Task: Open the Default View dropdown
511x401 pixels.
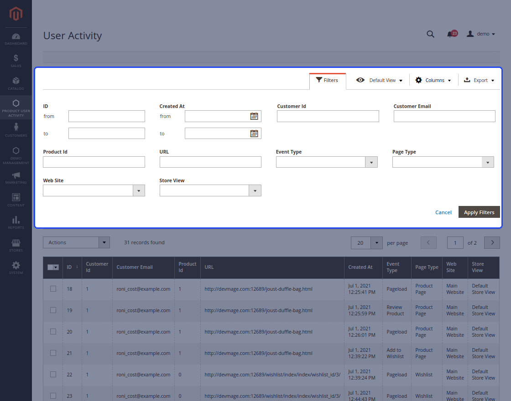Action: [x=379, y=80]
